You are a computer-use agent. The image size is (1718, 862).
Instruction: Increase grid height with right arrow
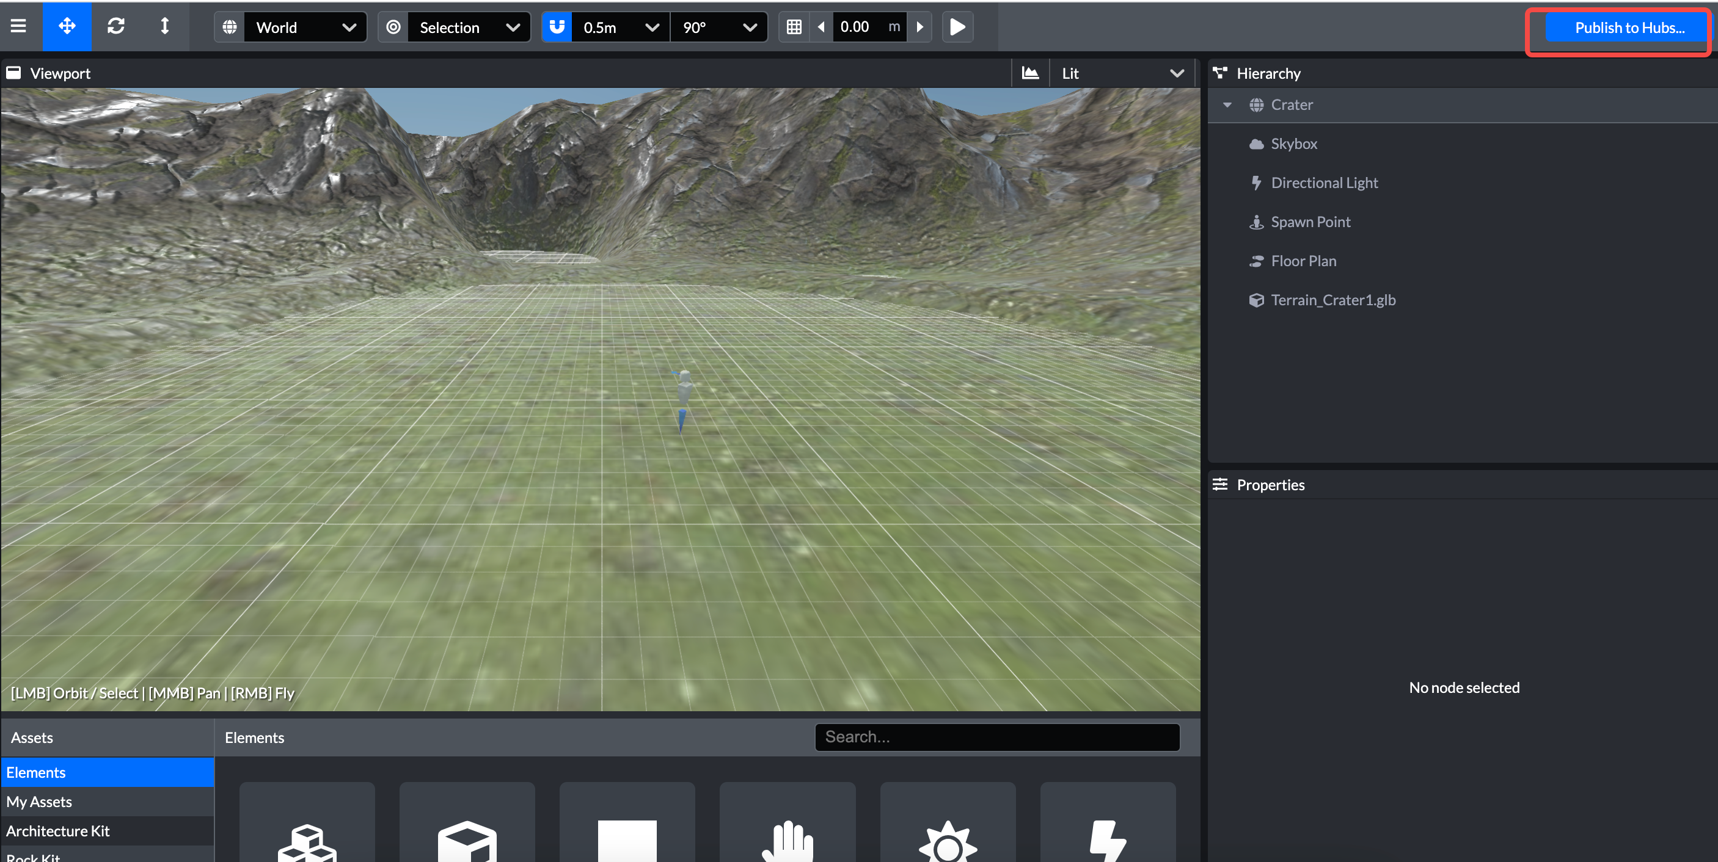pos(919,27)
